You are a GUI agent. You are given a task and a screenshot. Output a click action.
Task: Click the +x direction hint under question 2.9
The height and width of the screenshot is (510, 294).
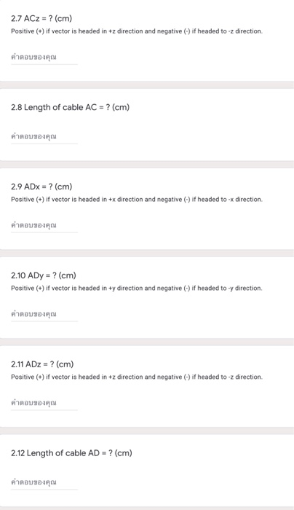pyautogui.click(x=137, y=200)
